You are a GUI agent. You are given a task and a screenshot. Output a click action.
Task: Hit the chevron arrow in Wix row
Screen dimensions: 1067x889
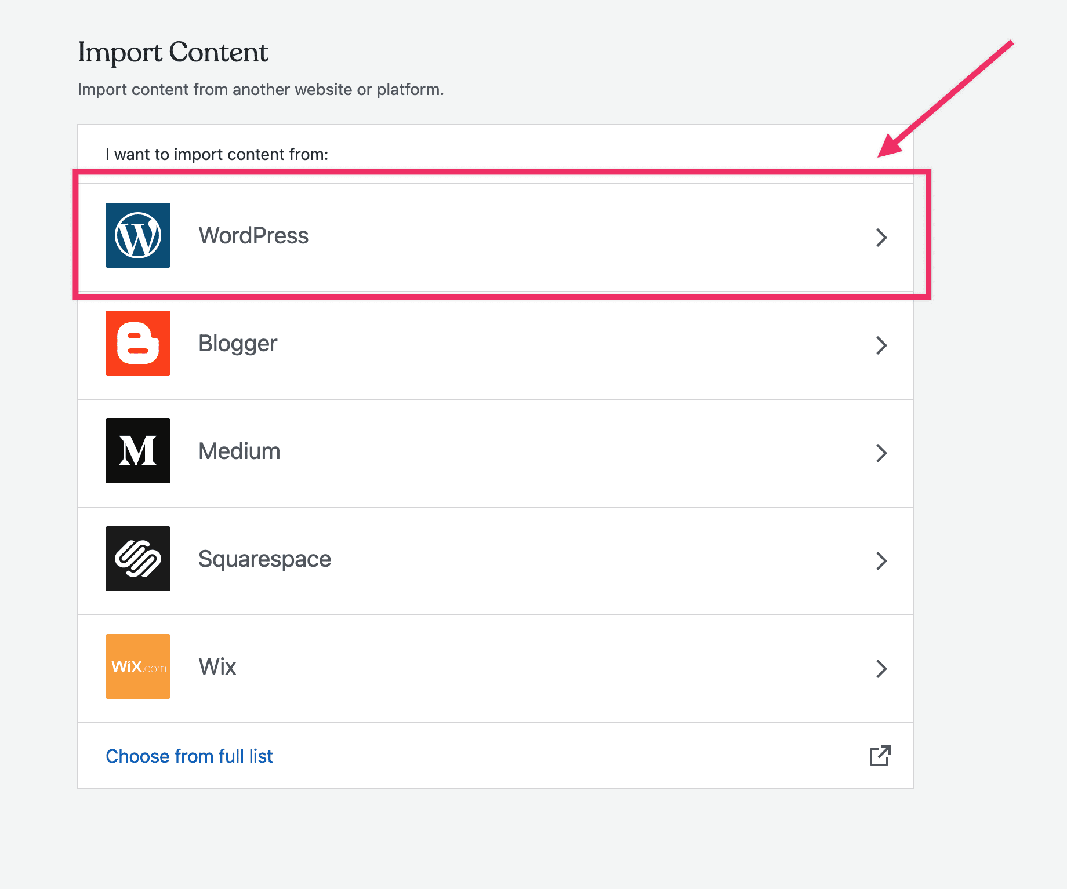pos(881,668)
